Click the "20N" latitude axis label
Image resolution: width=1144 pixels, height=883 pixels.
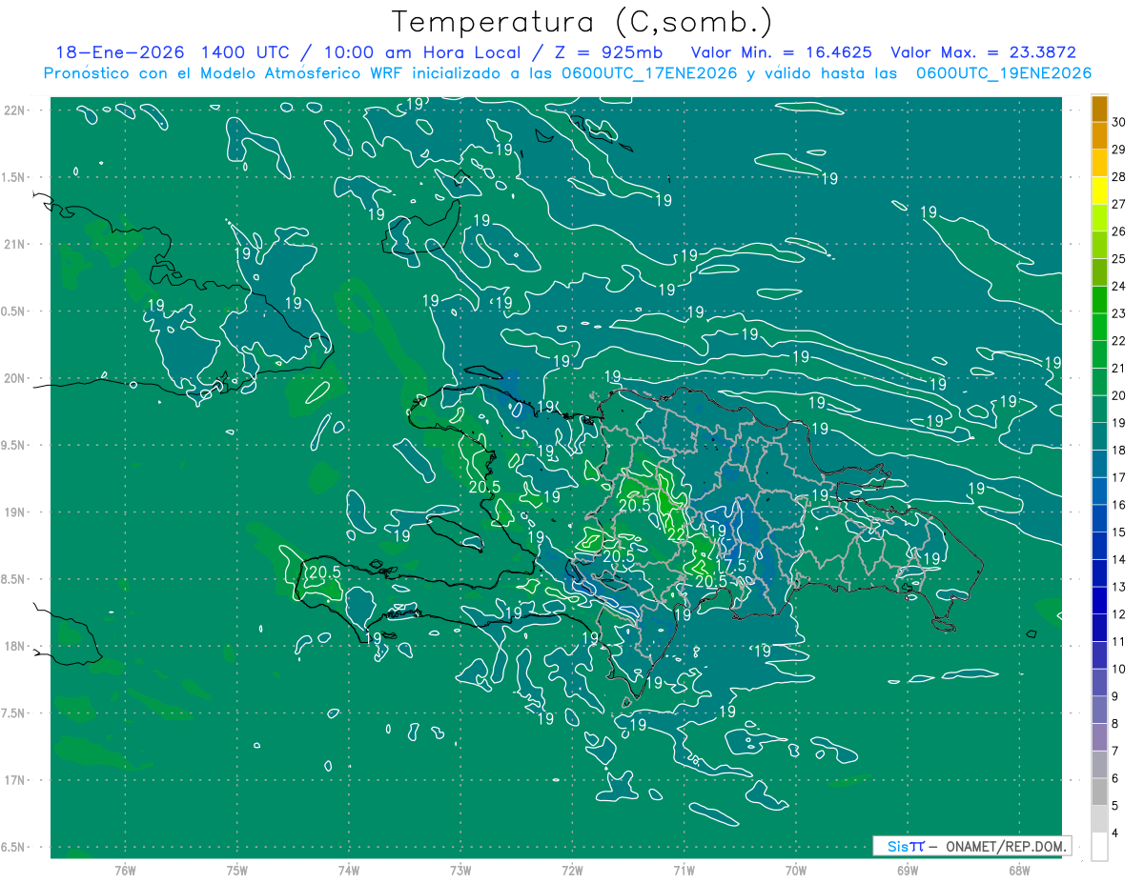point(14,378)
